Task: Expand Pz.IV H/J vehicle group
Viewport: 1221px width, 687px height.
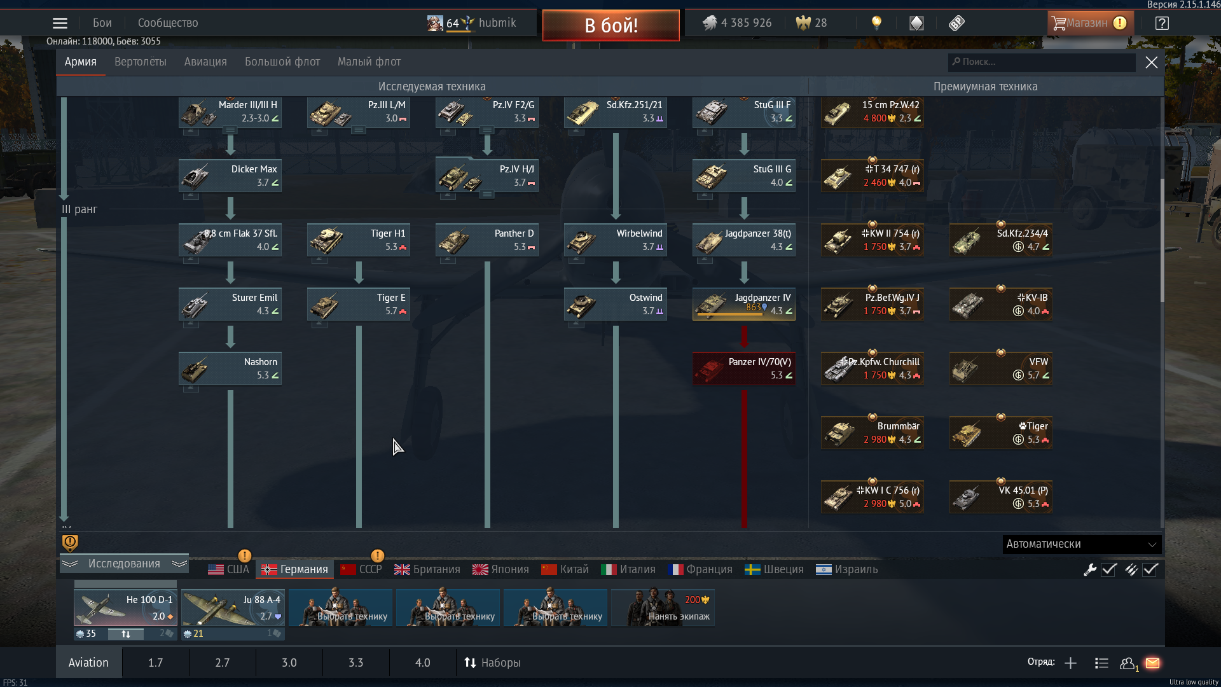Action: tap(487, 195)
